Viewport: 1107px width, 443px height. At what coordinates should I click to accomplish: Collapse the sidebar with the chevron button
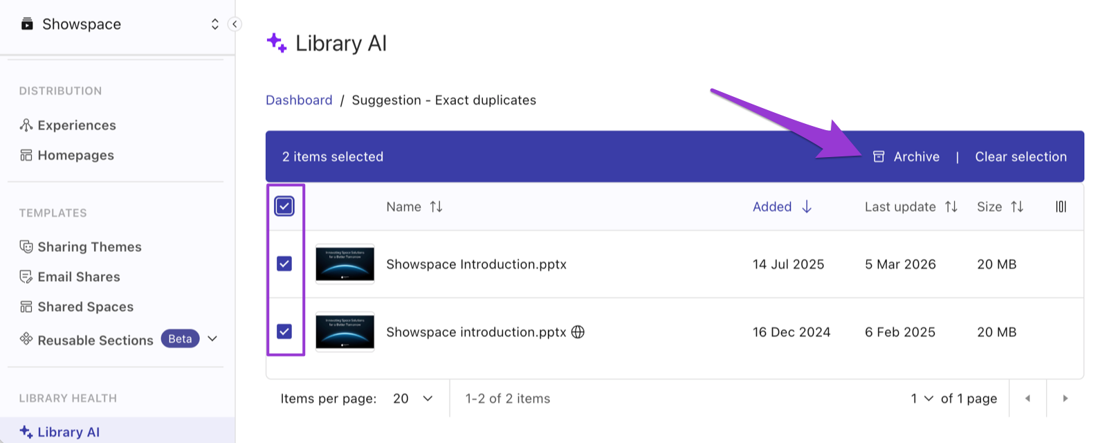click(235, 24)
